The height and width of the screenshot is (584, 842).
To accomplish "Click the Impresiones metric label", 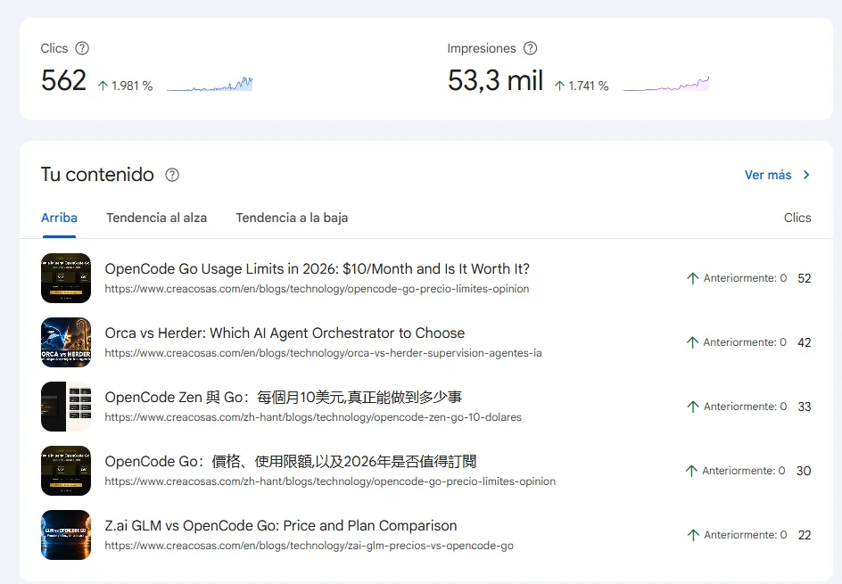I will (482, 48).
